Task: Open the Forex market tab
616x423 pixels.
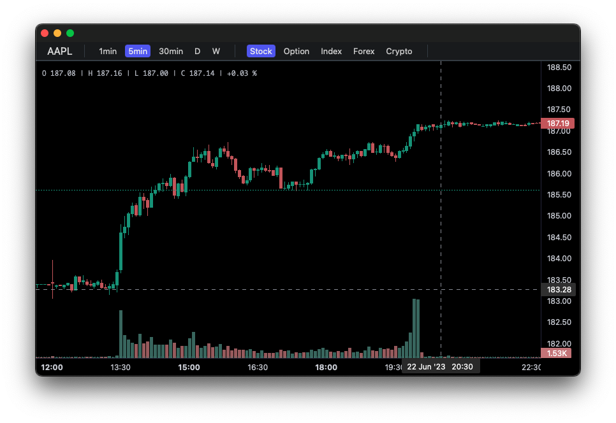Action: [x=364, y=51]
